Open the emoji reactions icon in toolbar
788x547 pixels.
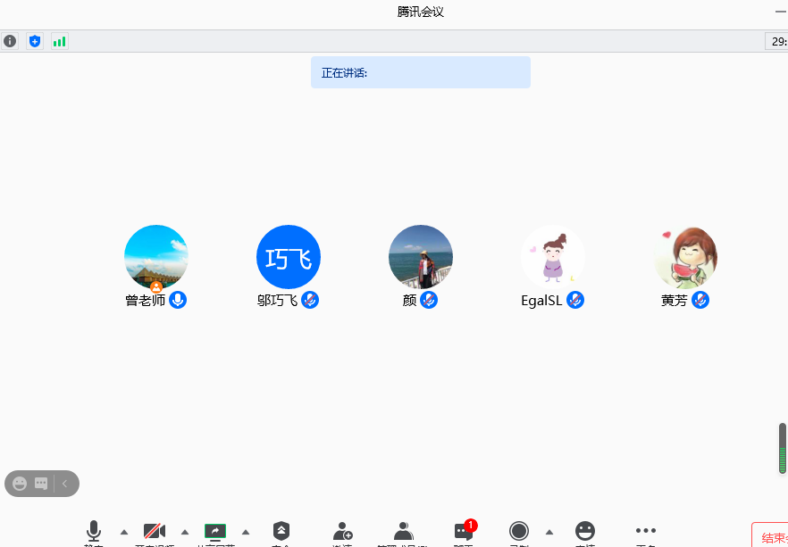[585, 532]
